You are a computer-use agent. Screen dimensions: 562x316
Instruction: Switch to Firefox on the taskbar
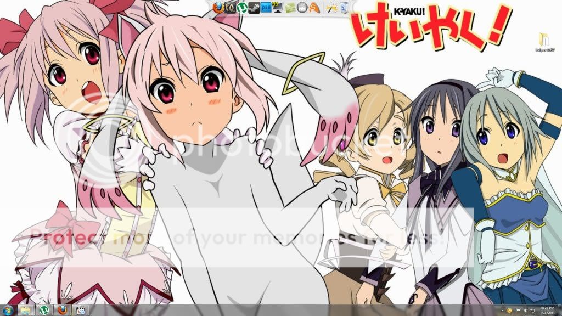click(62, 310)
